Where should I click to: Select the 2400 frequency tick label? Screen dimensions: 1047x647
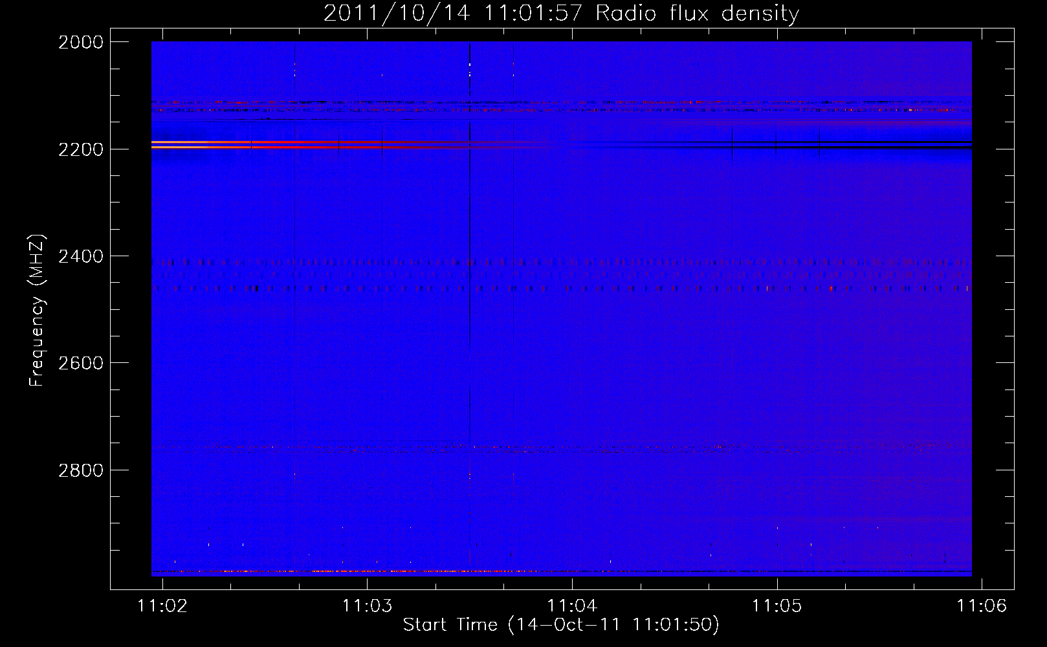[x=81, y=256]
